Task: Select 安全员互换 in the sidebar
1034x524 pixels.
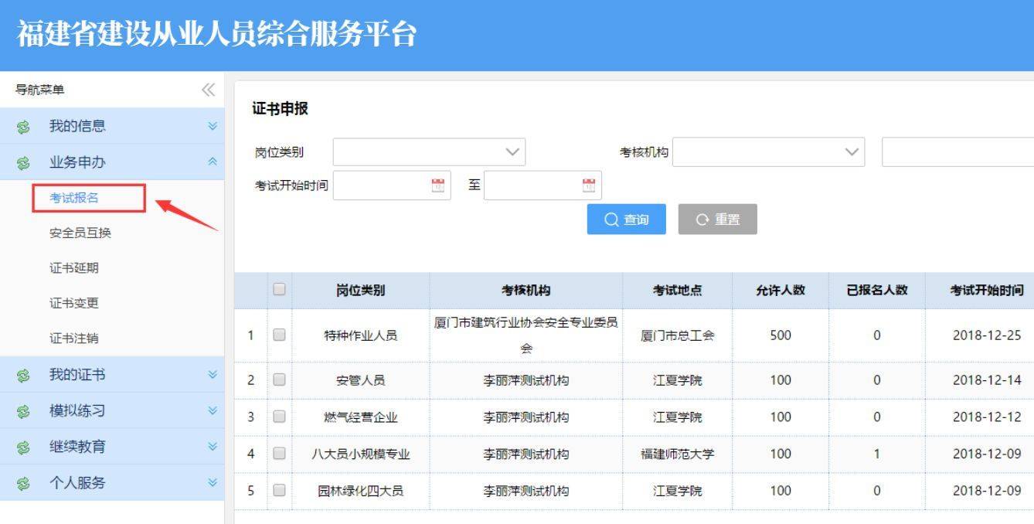Action: [x=80, y=233]
